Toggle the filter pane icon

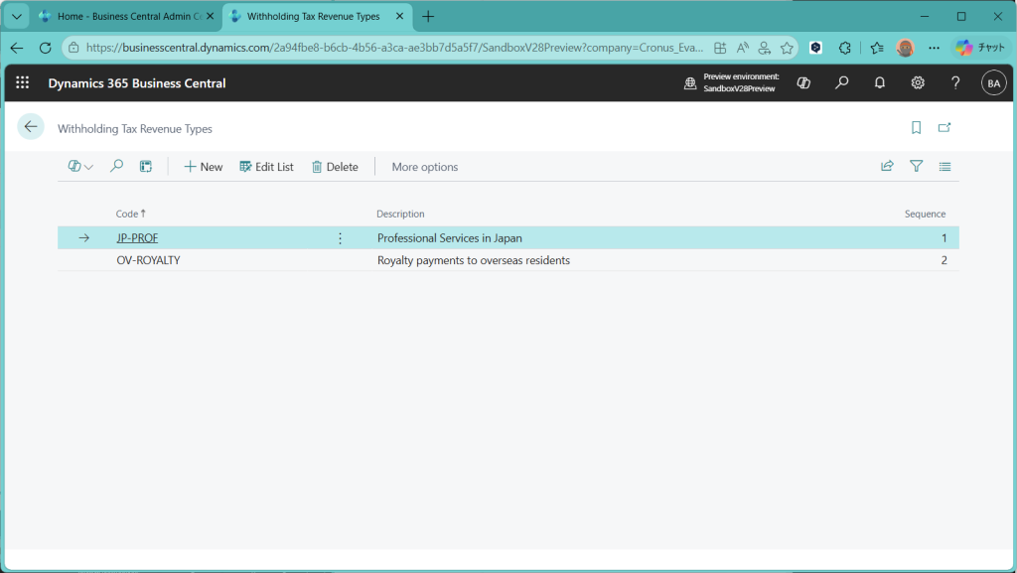coord(916,167)
